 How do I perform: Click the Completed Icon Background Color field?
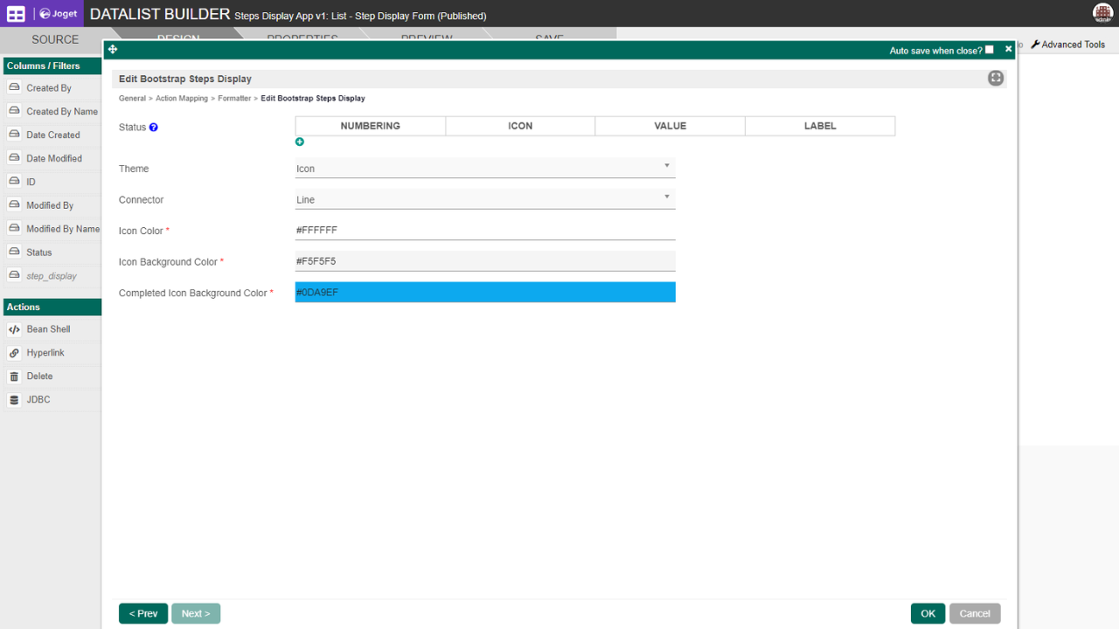pyautogui.click(x=485, y=293)
